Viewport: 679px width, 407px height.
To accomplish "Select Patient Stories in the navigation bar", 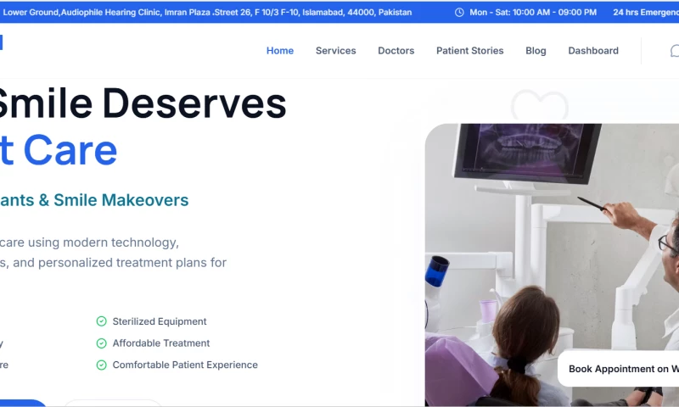I will (470, 51).
